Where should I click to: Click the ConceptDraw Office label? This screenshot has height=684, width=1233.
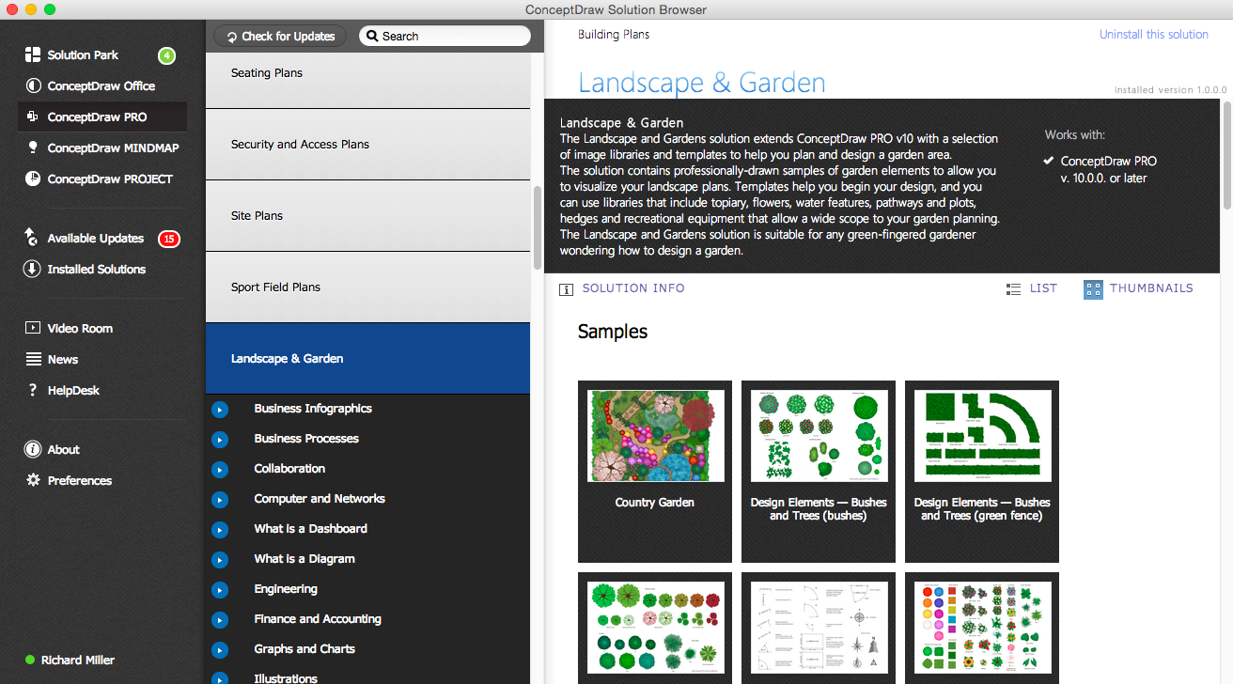pos(101,86)
